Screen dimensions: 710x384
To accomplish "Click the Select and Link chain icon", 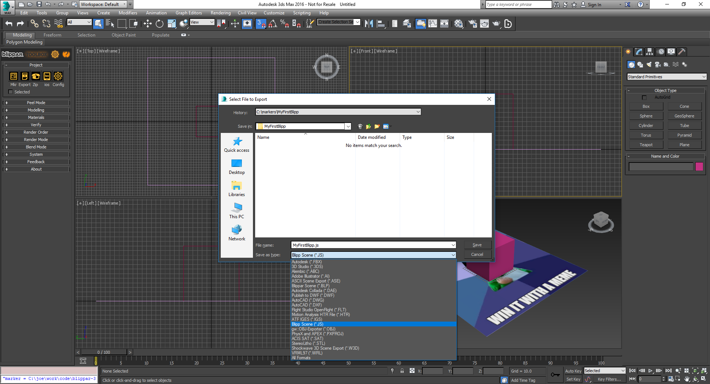I will coord(34,24).
